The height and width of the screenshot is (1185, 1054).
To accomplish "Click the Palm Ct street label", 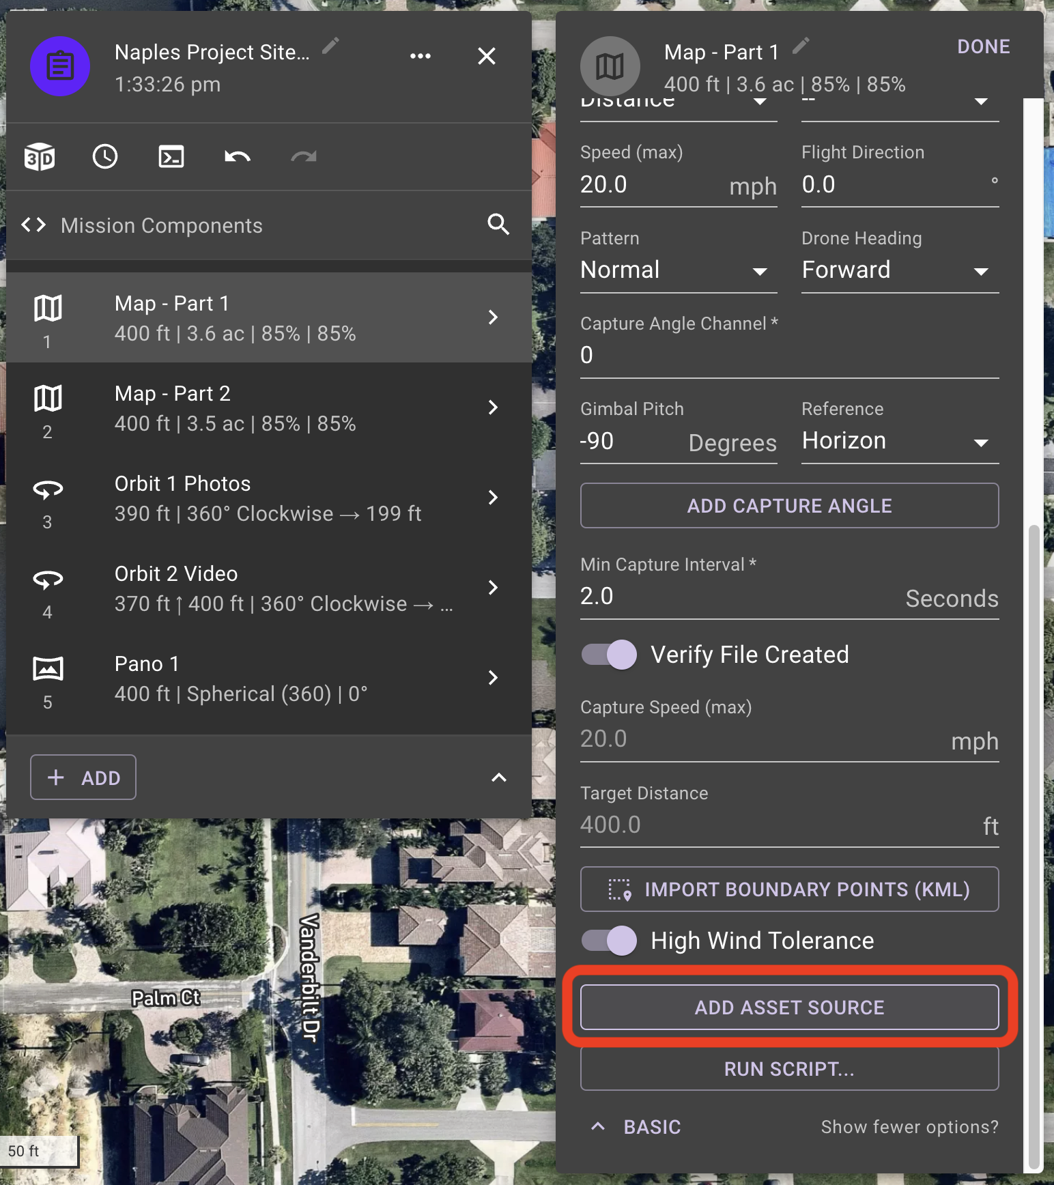I will [166, 998].
